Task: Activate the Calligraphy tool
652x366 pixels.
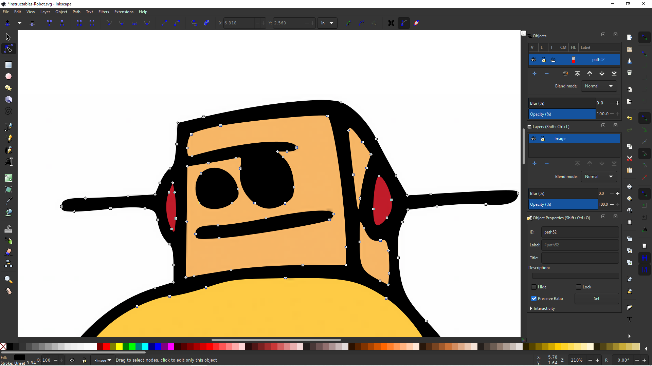Action: pos(8,150)
